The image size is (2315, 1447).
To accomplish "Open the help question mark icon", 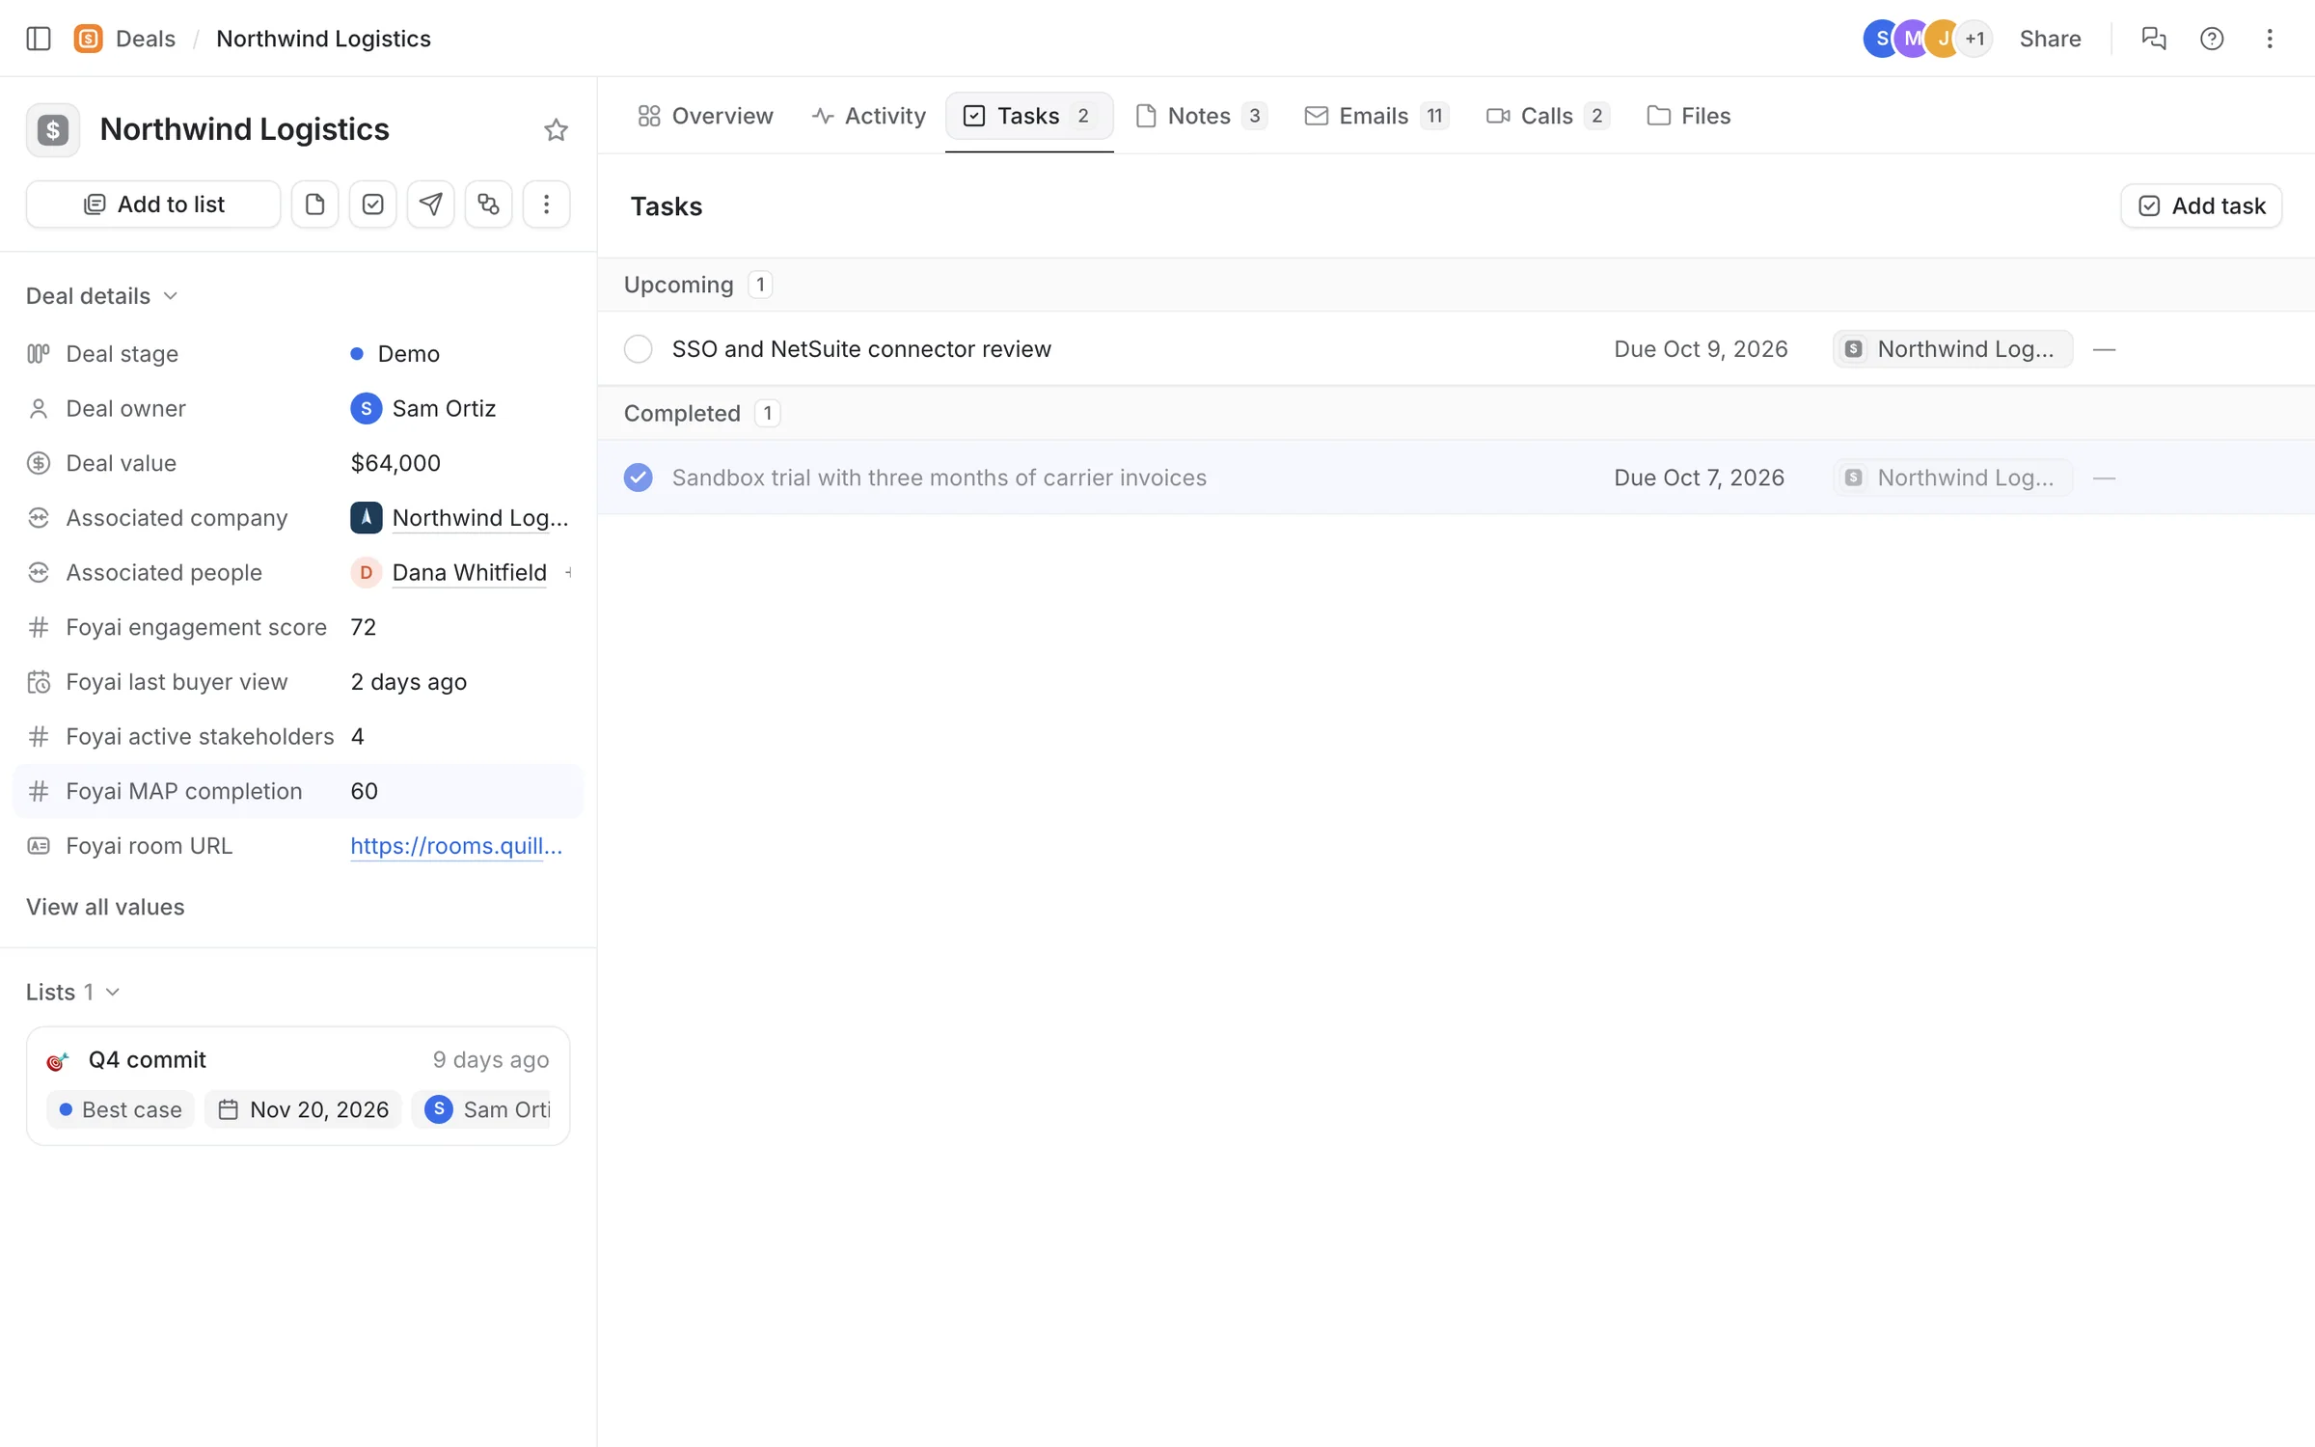I will (2212, 39).
